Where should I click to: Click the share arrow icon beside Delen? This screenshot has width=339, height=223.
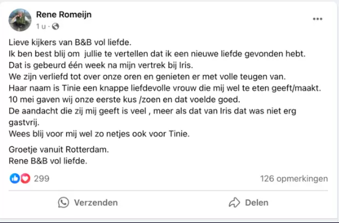[x=235, y=203]
